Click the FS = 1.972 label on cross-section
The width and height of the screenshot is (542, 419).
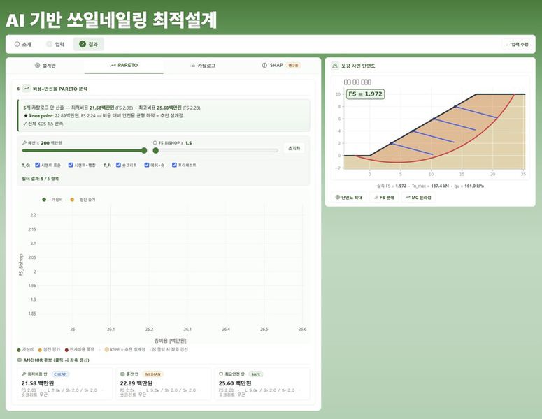pos(365,94)
